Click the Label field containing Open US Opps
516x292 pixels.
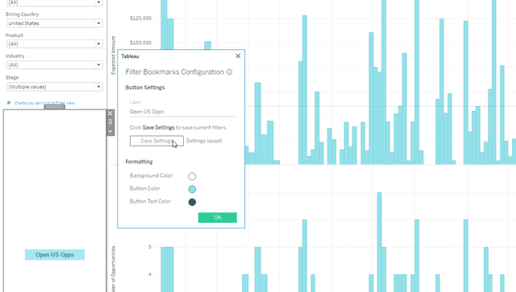(x=183, y=112)
